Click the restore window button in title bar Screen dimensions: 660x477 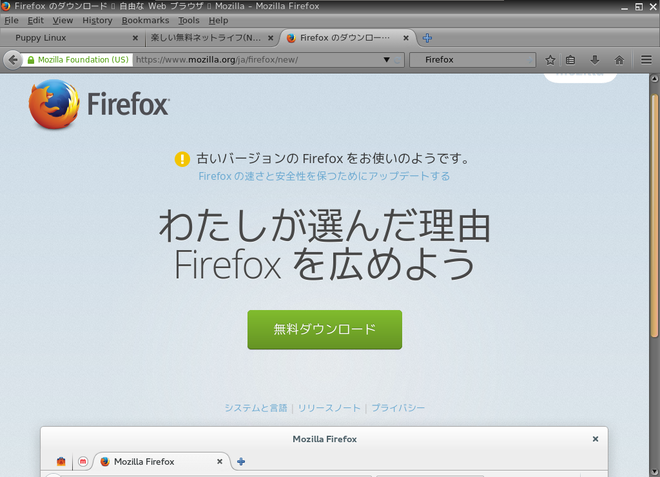639,6
